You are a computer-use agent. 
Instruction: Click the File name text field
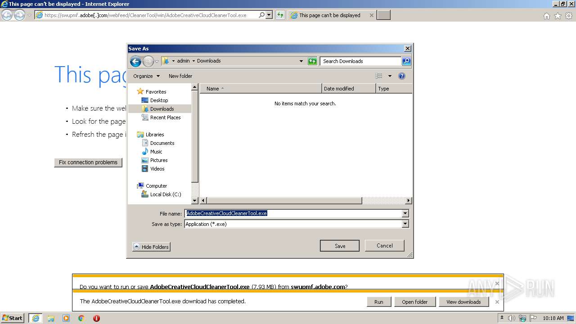point(293,213)
